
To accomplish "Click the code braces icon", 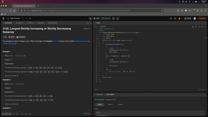I will point(199,27).
